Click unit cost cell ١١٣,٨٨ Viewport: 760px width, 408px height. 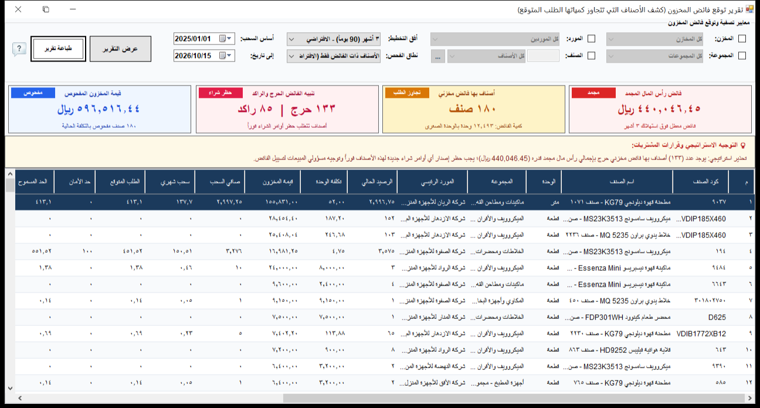(x=324, y=334)
